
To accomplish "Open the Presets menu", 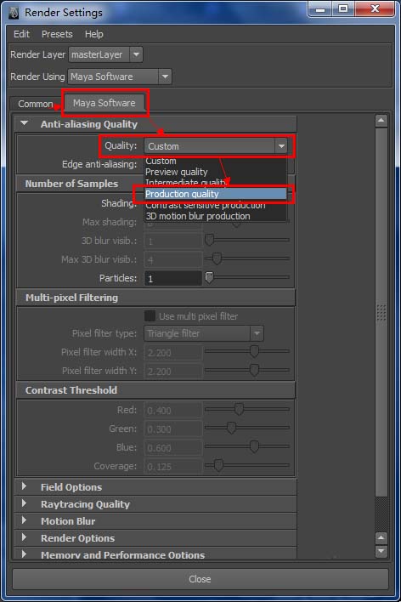I will (57, 34).
